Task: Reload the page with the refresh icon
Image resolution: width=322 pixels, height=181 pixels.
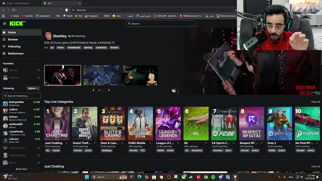Action: 14,10
